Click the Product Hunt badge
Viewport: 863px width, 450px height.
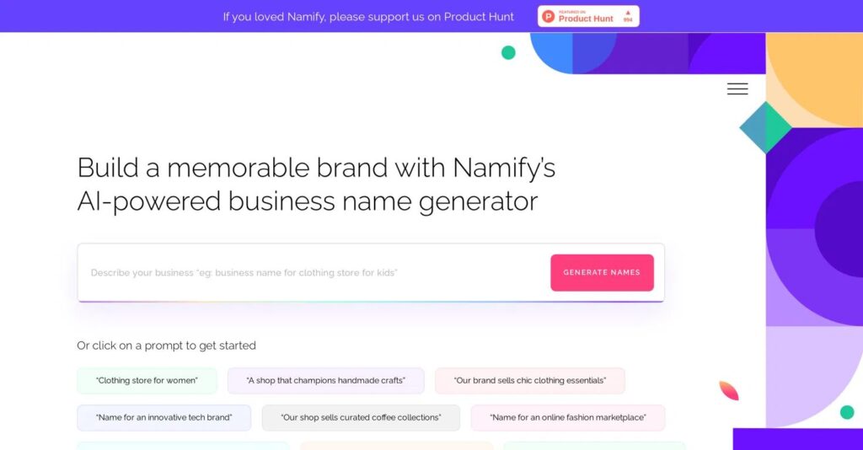pyautogui.click(x=588, y=16)
